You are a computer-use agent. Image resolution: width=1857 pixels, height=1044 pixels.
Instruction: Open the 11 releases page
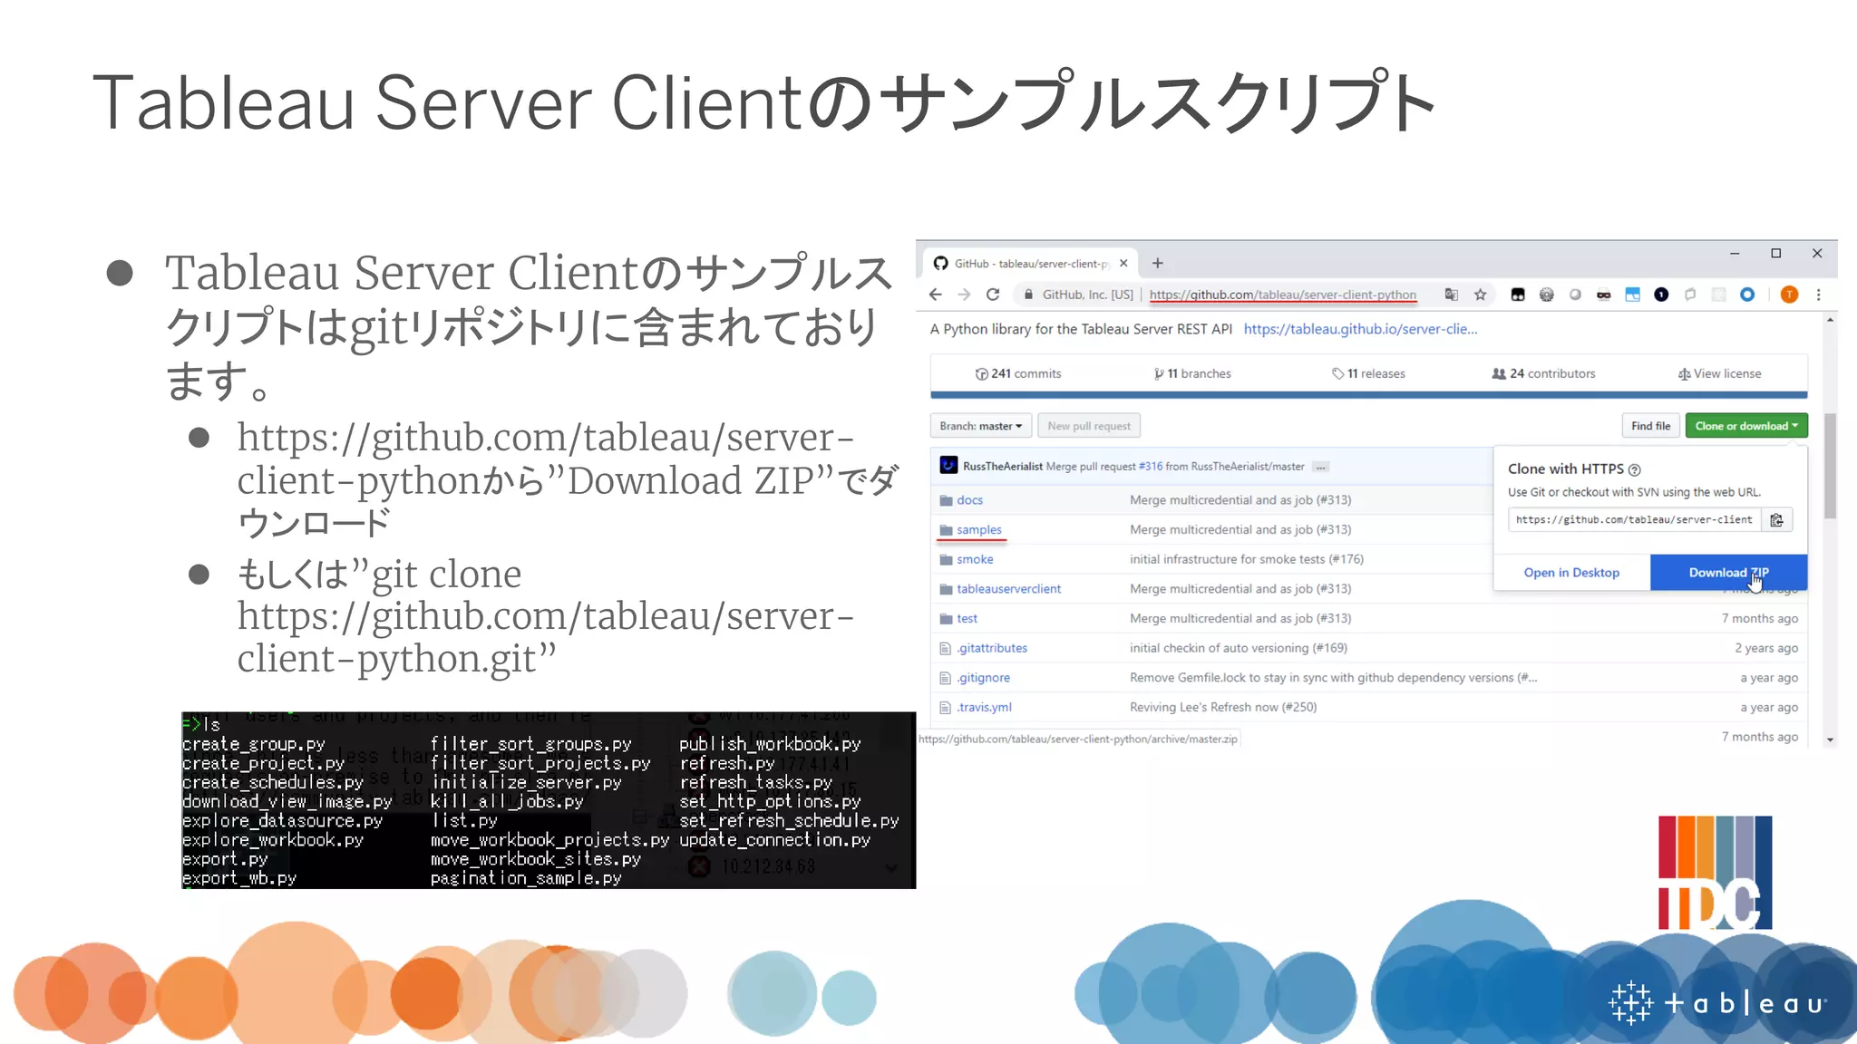(1368, 373)
